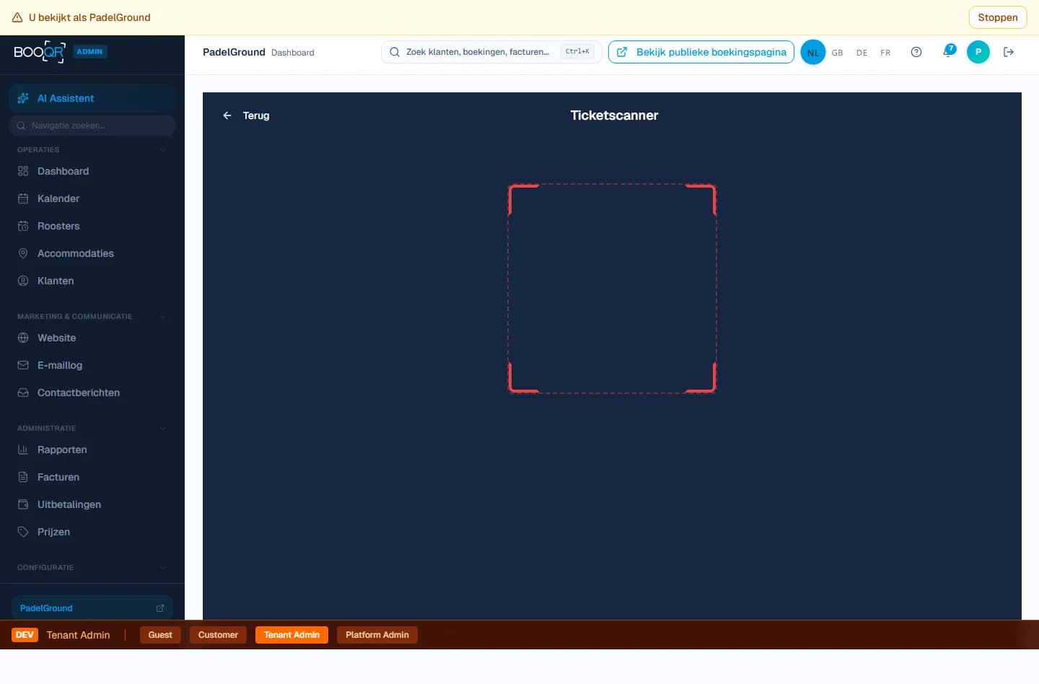Go to Facturen in the sidebar

58,477
